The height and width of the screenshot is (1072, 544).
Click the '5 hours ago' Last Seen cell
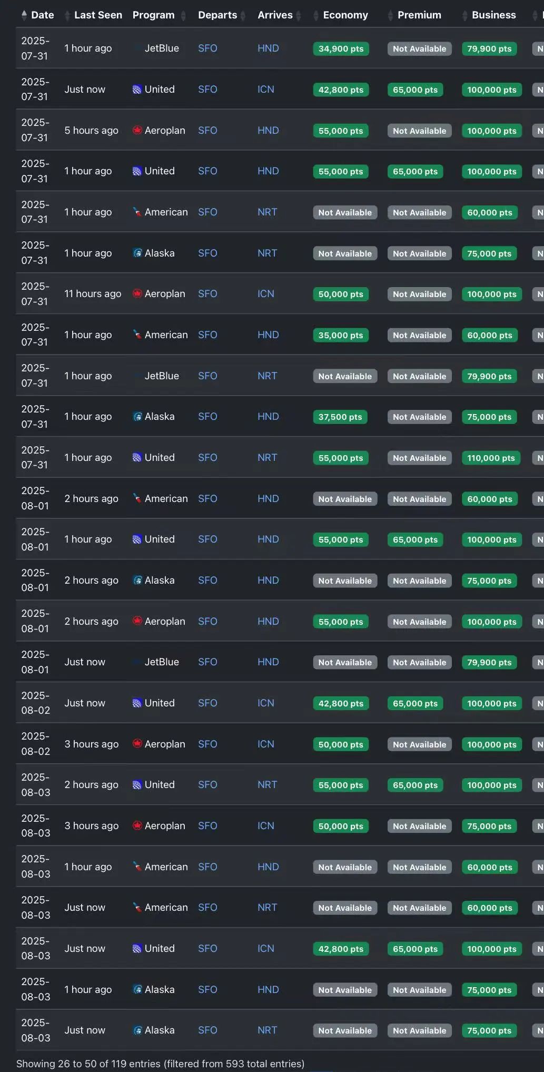tap(91, 130)
